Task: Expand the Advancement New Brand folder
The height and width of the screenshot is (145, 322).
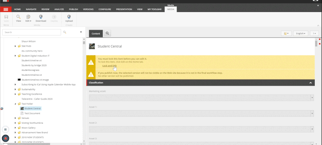Action: (15, 133)
